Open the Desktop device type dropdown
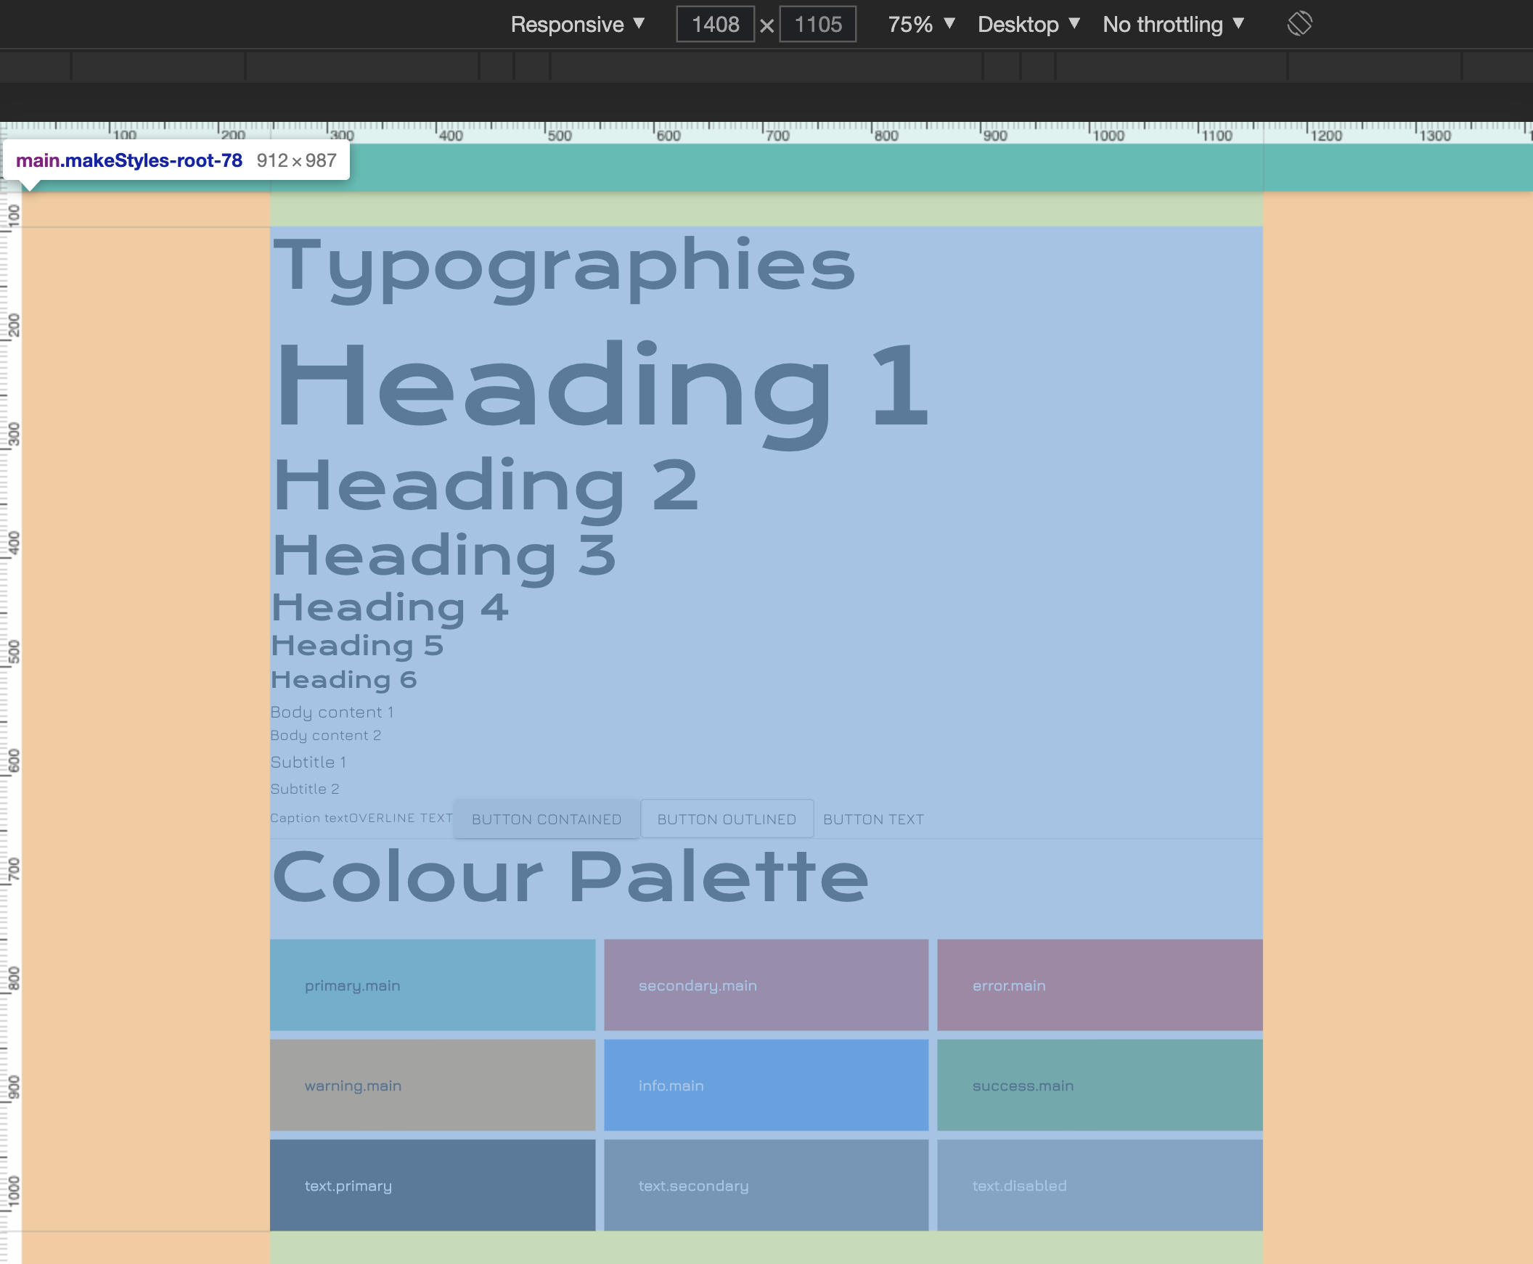Viewport: 1533px width, 1264px height. 1028,24
